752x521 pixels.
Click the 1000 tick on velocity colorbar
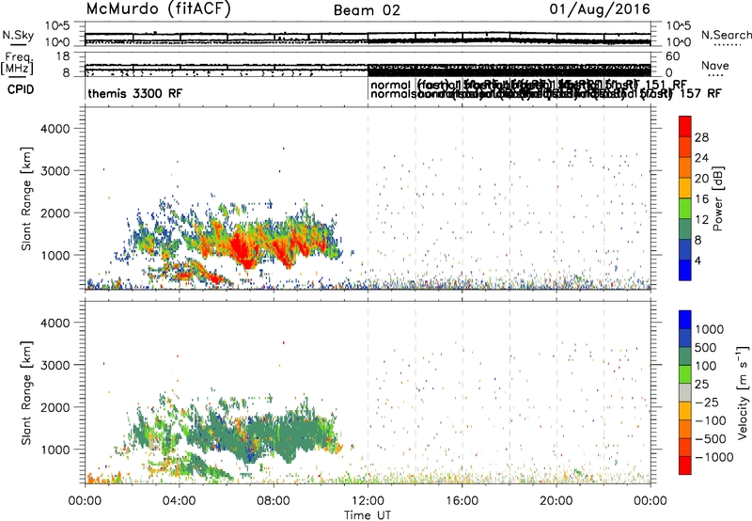click(x=710, y=329)
